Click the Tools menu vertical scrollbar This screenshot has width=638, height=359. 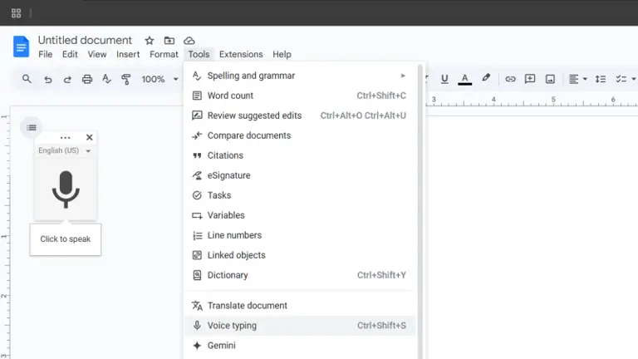point(420,212)
